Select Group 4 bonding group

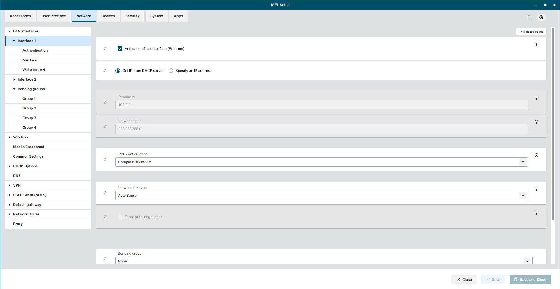coord(48,128)
